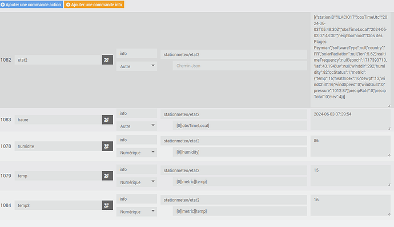Click Ajouter une commande info button
Screen dimensions: 394x227
94,5
